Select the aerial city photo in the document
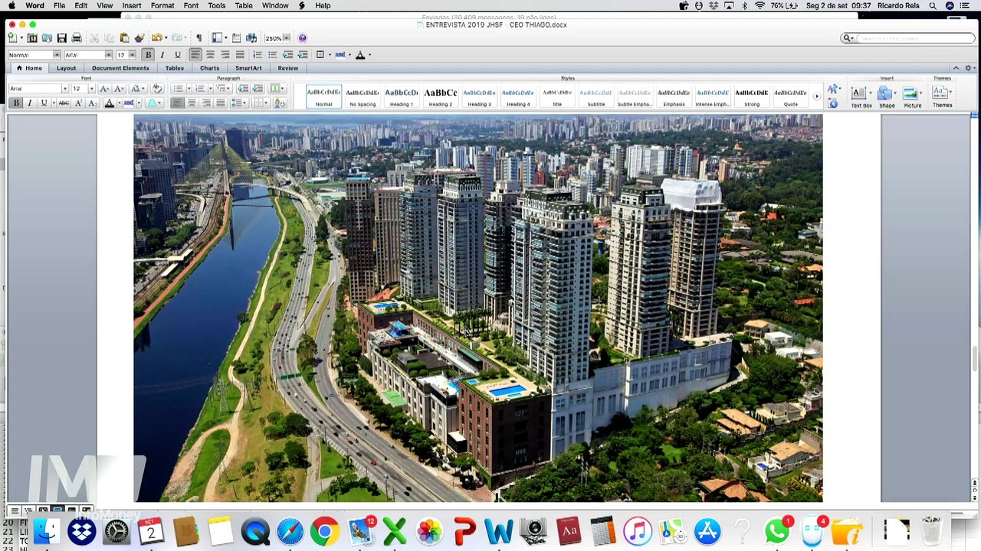The width and height of the screenshot is (981, 551). [478, 308]
